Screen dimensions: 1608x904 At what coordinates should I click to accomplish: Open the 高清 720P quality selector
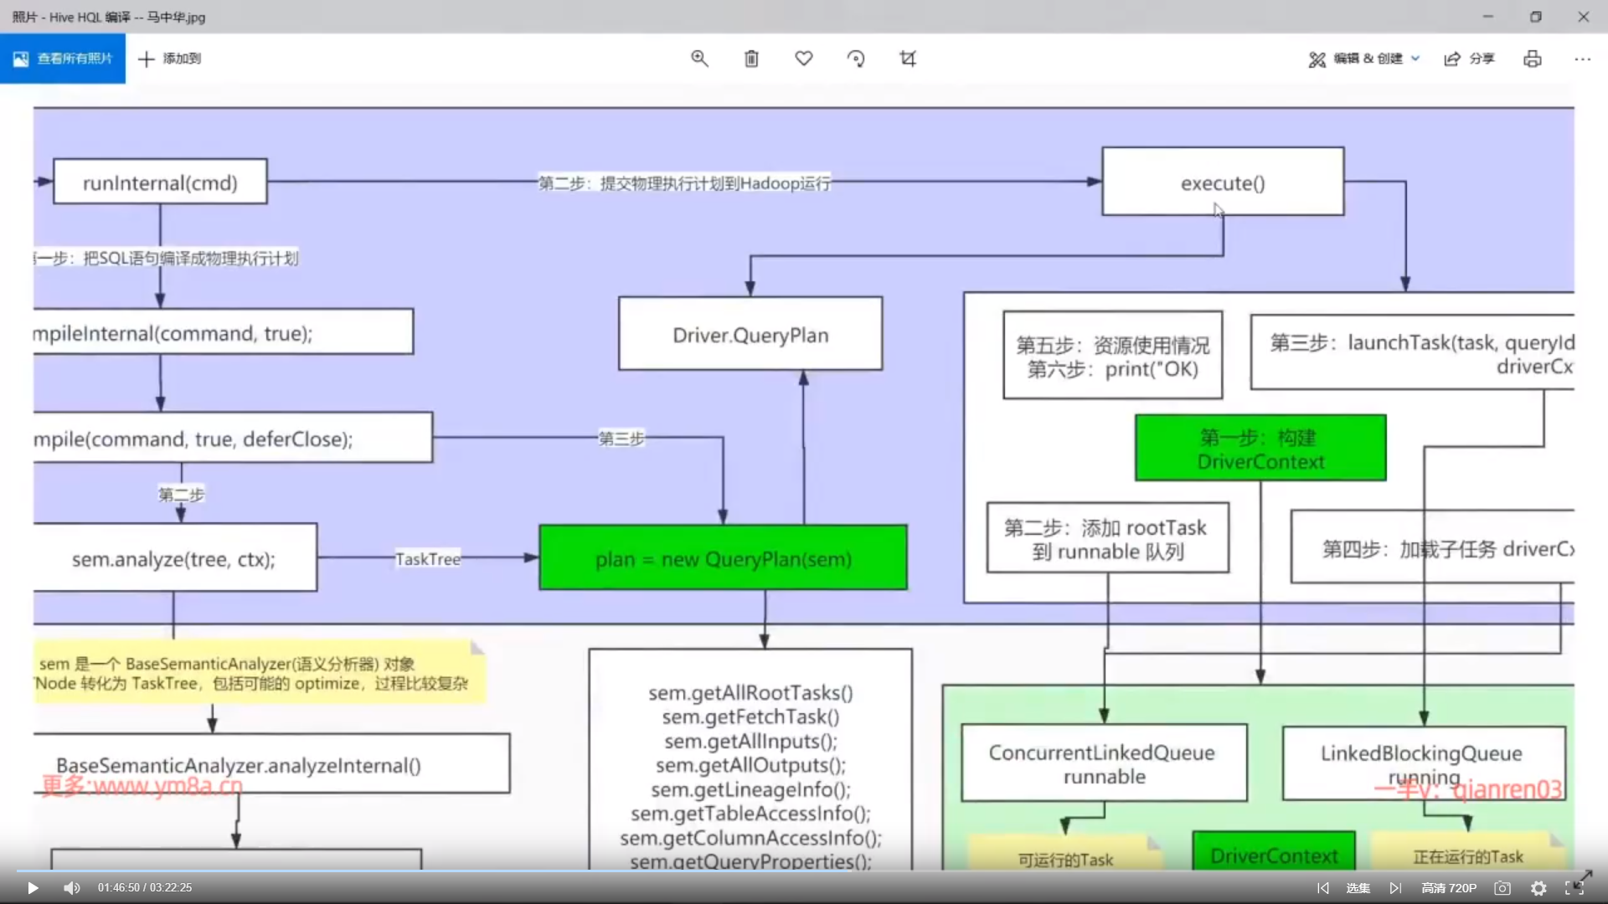pyautogui.click(x=1449, y=888)
